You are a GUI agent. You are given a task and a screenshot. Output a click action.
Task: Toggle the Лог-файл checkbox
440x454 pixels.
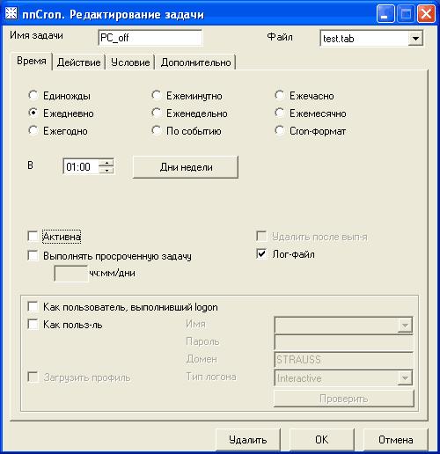pos(261,254)
